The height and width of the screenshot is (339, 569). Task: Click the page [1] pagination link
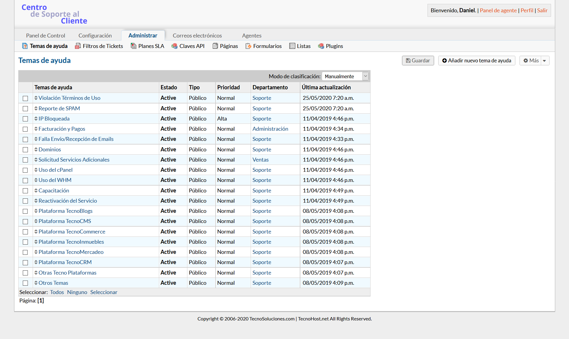coord(40,301)
